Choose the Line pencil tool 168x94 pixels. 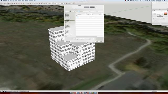click(5, 3)
